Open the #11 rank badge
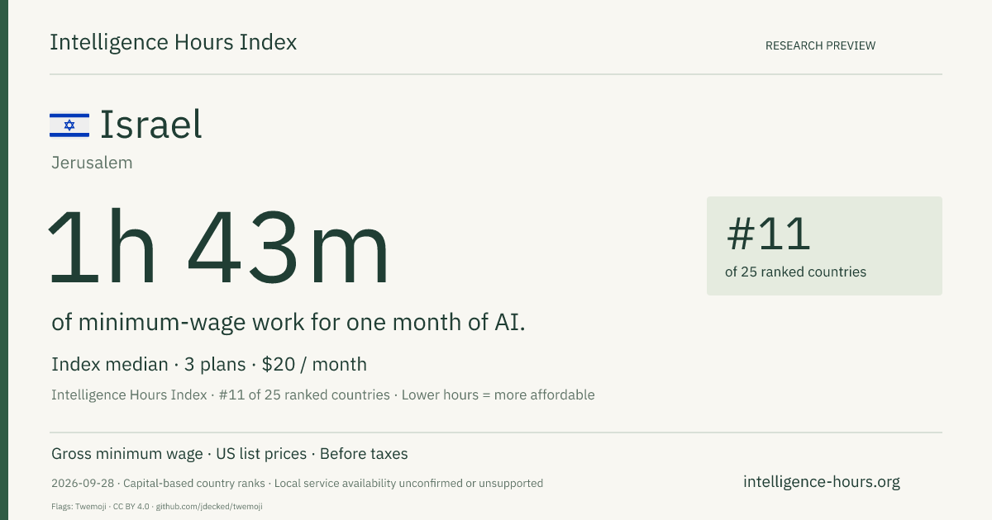The width and height of the screenshot is (992, 520). [x=824, y=246]
